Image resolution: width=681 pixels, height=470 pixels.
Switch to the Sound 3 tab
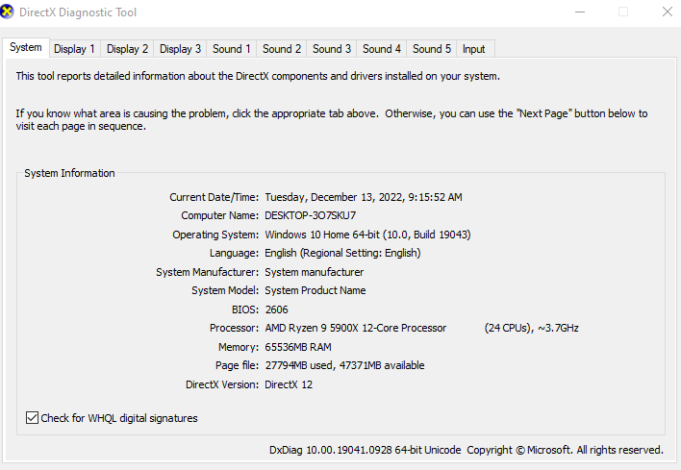coord(332,49)
